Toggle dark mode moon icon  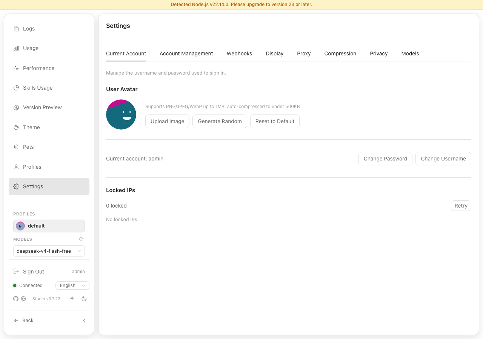(84, 299)
